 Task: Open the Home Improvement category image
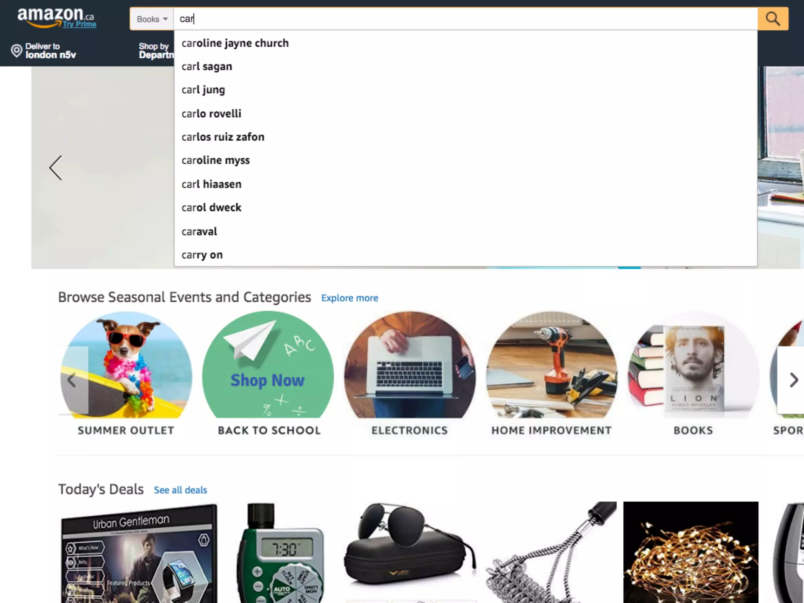(x=551, y=365)
